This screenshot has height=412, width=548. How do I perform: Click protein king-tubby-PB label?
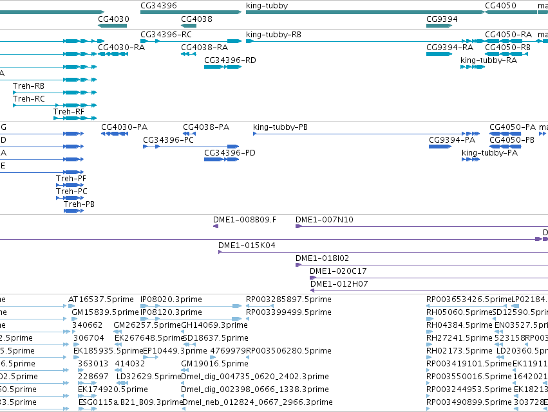(280, 127)
